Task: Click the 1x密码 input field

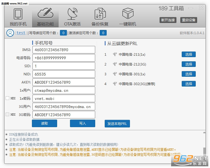Action: (x=64, y=99)
